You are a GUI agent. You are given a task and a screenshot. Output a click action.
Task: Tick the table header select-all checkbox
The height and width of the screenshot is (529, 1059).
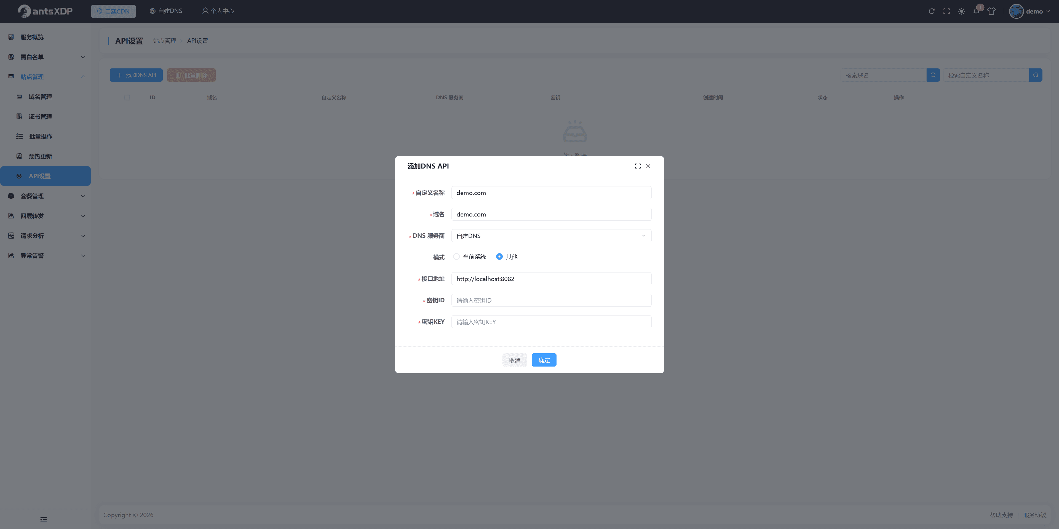(x=127, y=97)
